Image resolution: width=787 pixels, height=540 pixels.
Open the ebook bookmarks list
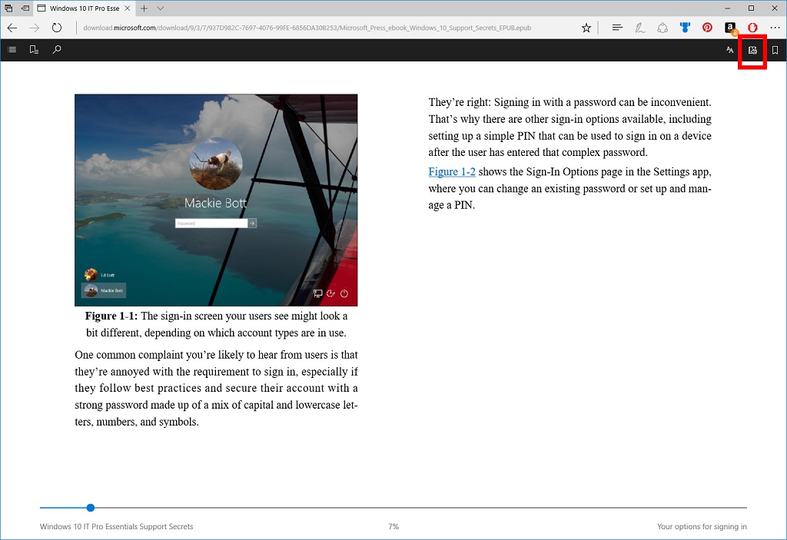[x=34, y=49]
